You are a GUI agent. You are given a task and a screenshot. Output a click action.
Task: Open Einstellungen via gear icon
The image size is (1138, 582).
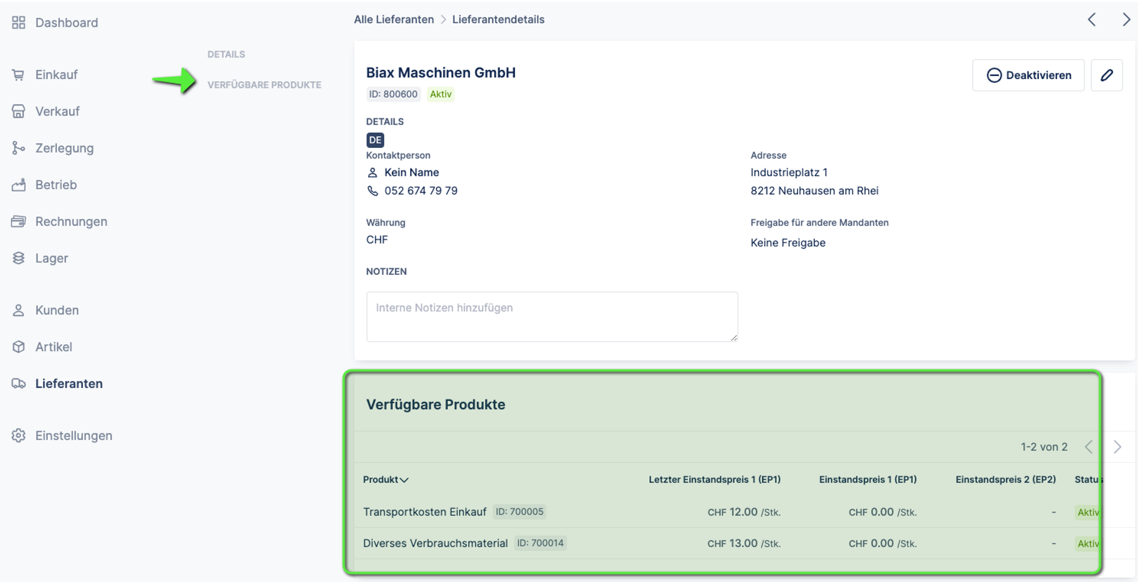19,436
